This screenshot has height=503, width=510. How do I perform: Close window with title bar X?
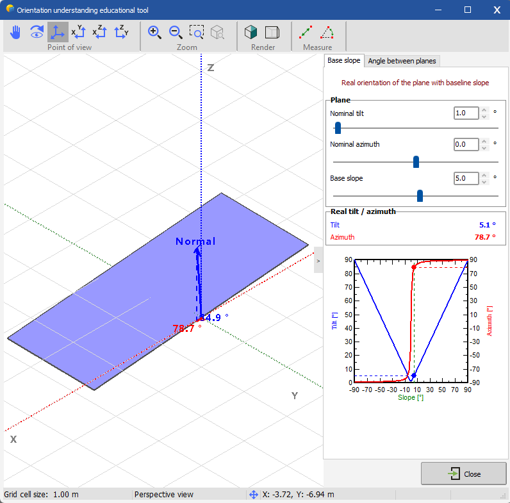click(497, 10)
